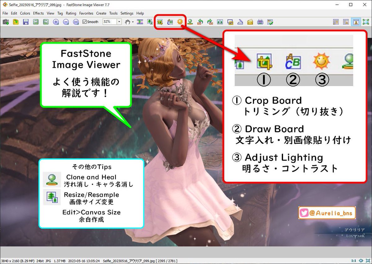
Task: Open the Effects menu
Action: coord(38,13)
